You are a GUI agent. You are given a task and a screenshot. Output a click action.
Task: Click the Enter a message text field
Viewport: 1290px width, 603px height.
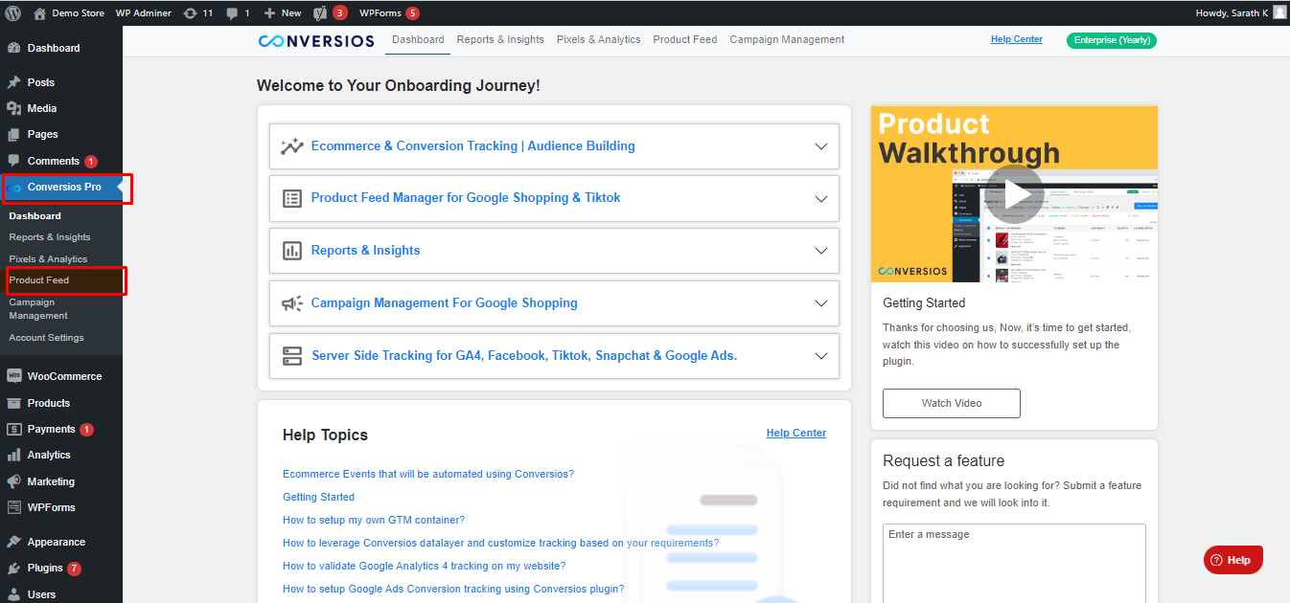click(x=1013, y=560)
